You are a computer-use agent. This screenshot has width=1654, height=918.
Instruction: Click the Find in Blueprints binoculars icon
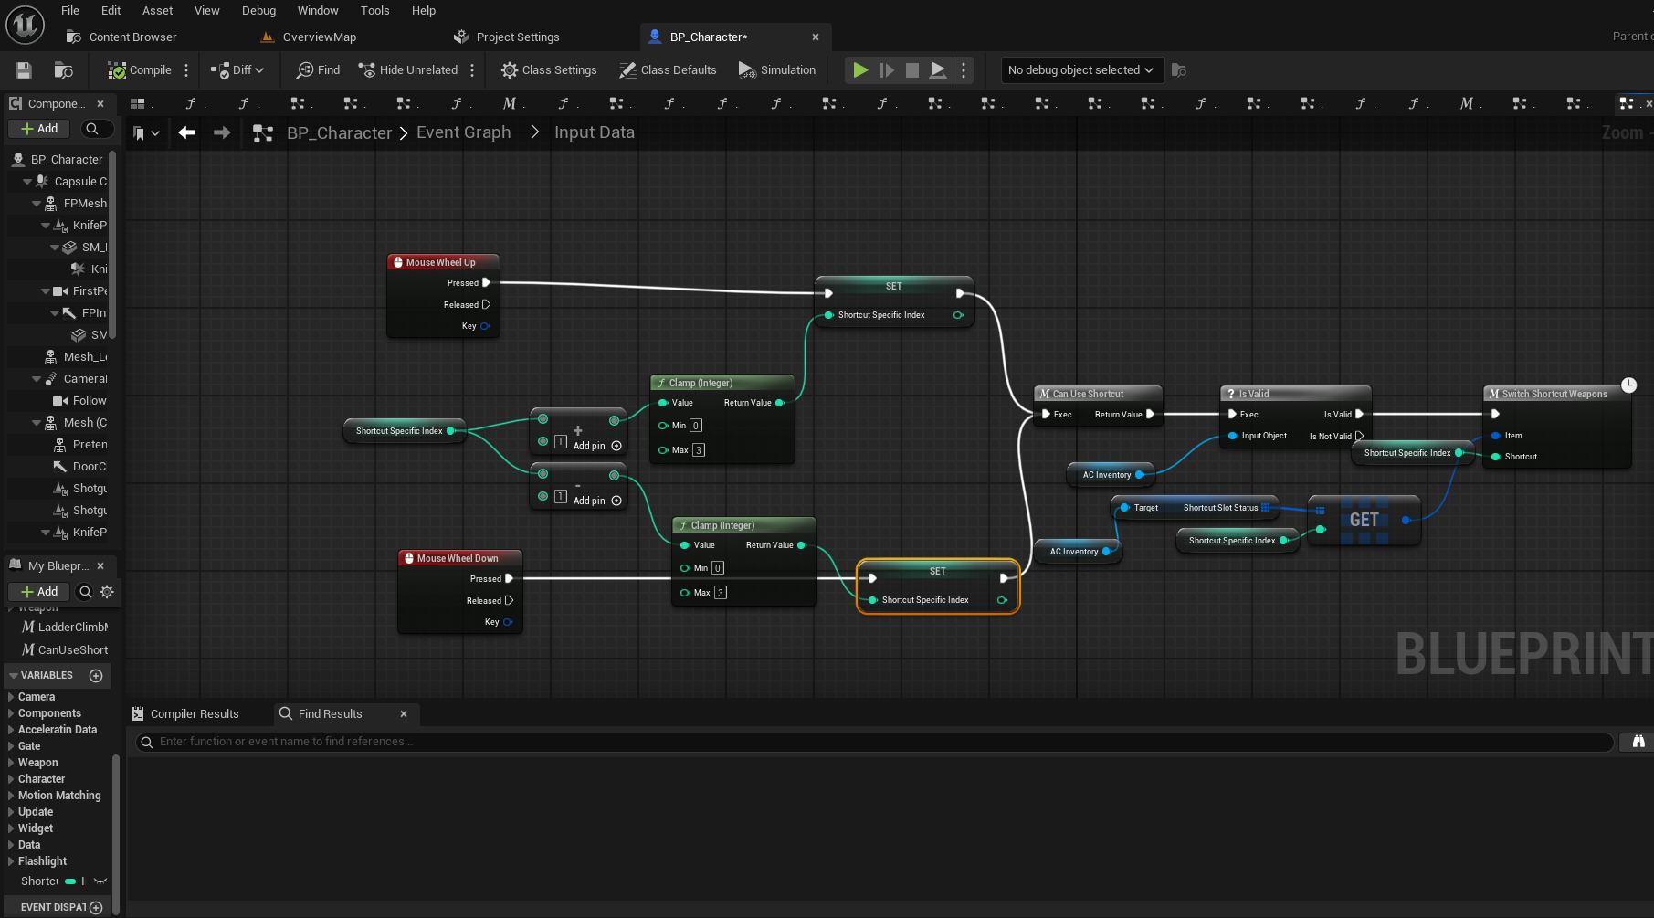(x=1638, y=742)
